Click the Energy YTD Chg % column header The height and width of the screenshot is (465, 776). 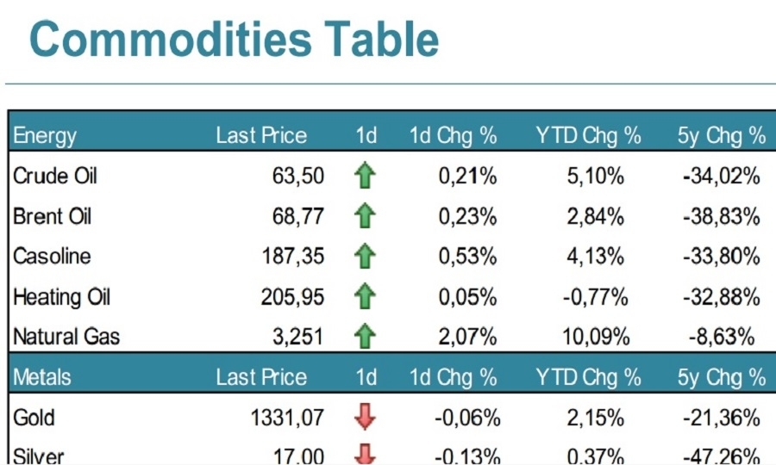[588, 135]
